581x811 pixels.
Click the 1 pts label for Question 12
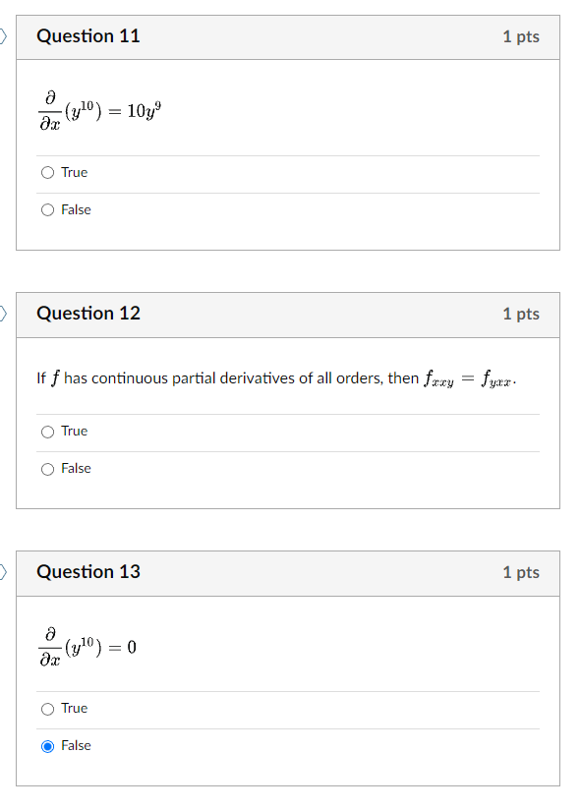(x=522, y=315)
